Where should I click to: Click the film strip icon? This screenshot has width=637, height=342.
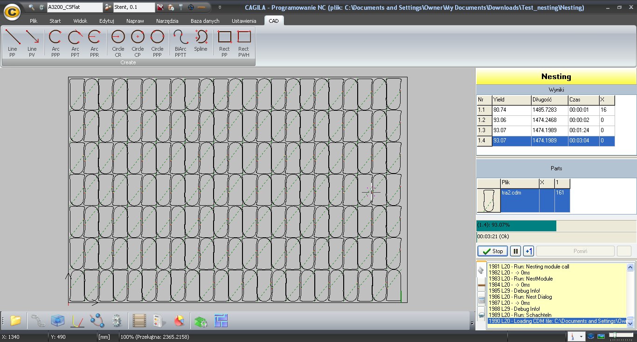[x=139, y=321]
